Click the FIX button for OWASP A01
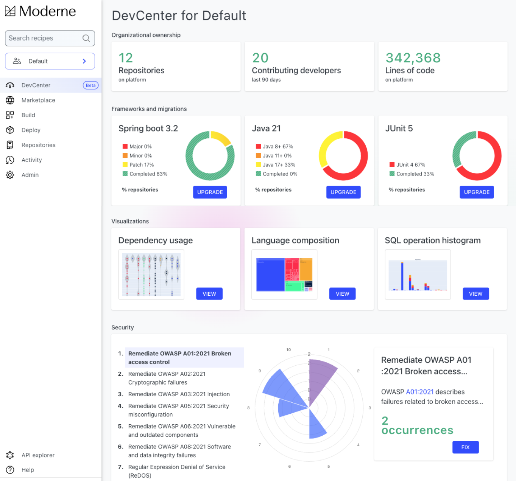Screen dimensions: 516x481 click(x=466, y=447)
